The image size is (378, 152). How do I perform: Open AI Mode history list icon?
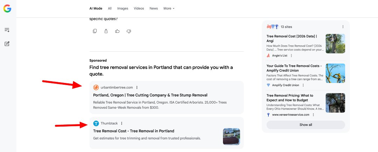click(7, 30)
